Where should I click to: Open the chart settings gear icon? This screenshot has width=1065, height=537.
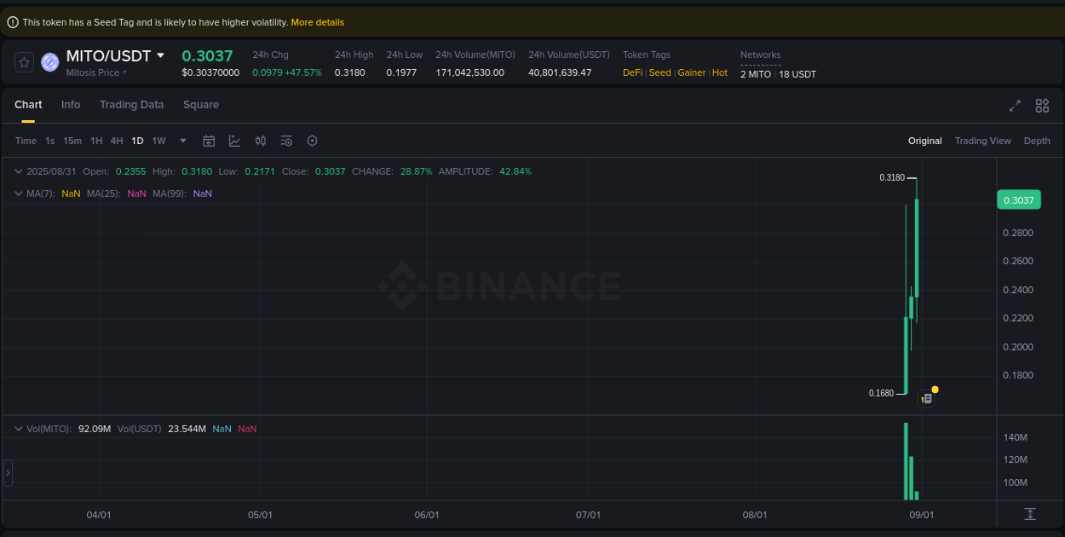(x=312, y=141)
